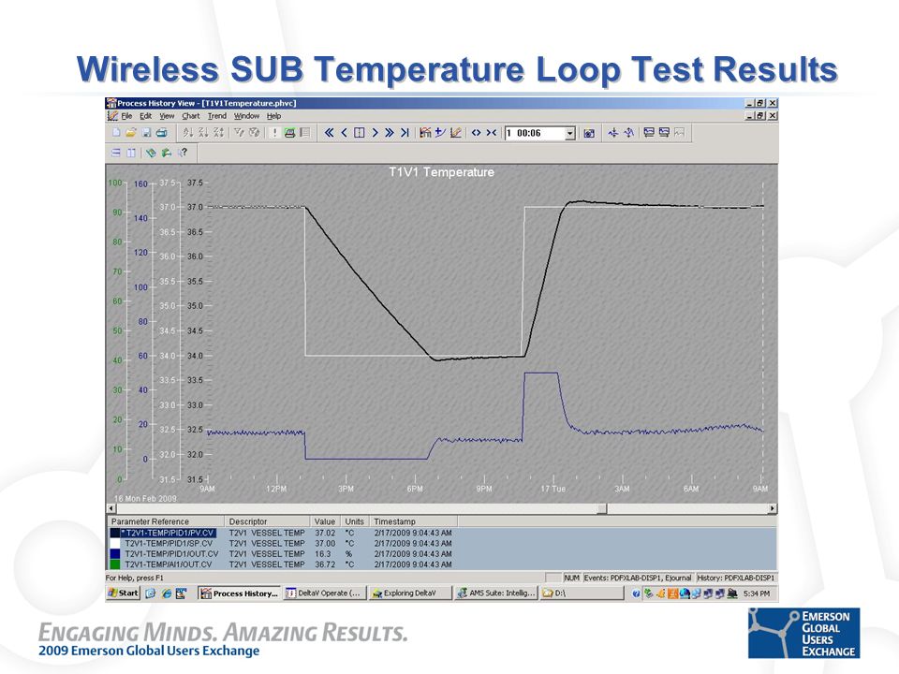This screenshot has height=674, width=899.
Task: Click the chart scrollbar right arrow
Action: click(x=773, y=508)
